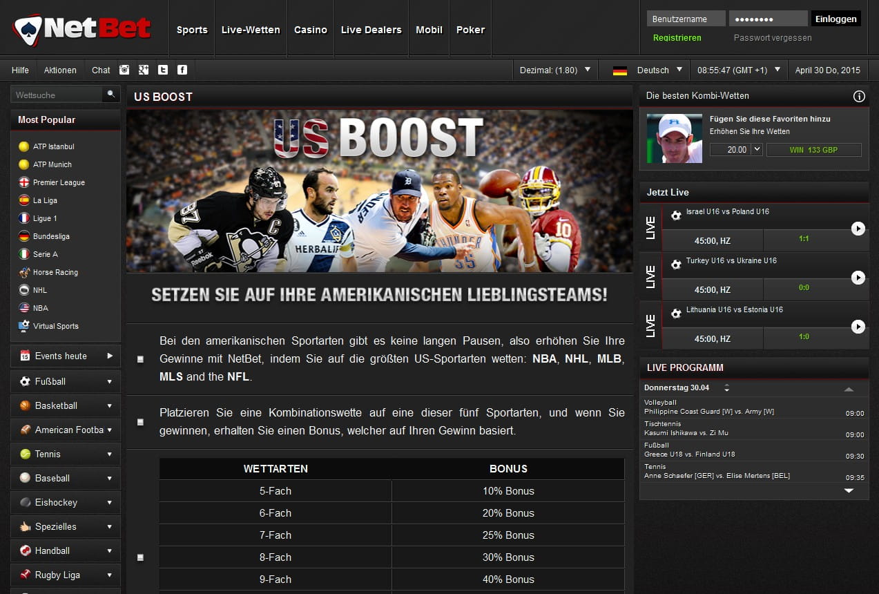The image size is (879, 594).
Task: Focus the password input field
Action: click(768, 19)
